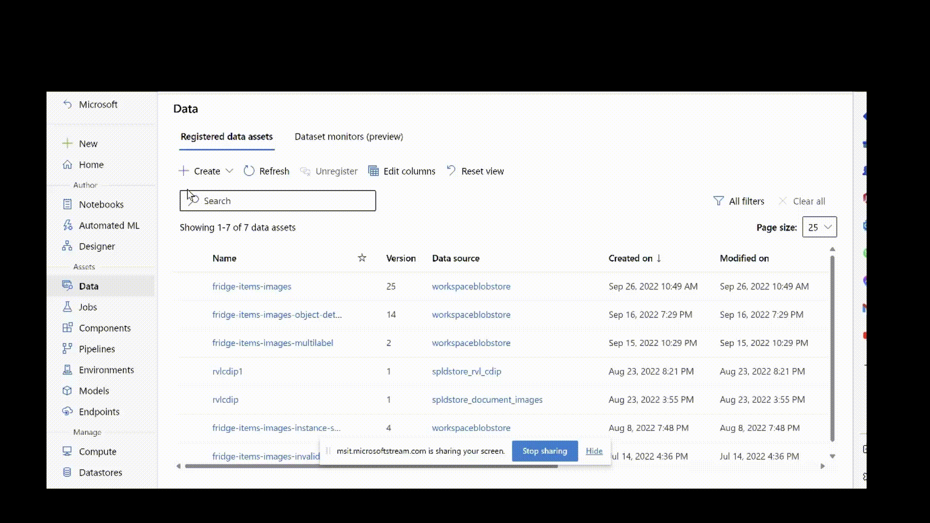Click the search input field
The image size is (930, 523).
(x=277, y=200)
